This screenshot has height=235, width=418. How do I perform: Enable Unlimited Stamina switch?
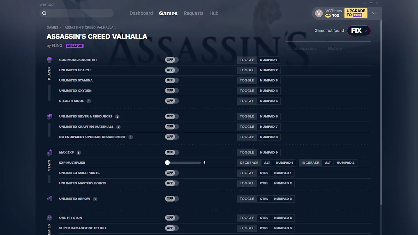(x=172, y=80)
